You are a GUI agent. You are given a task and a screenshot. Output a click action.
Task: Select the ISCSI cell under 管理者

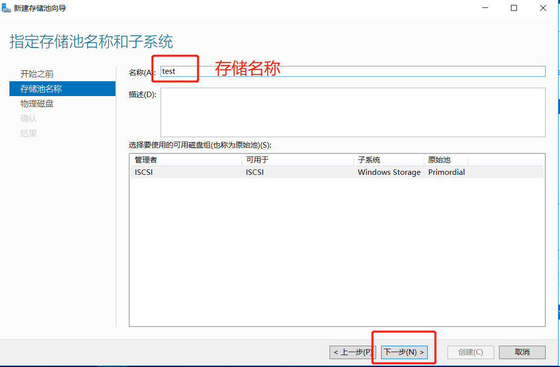coord(144,172)
